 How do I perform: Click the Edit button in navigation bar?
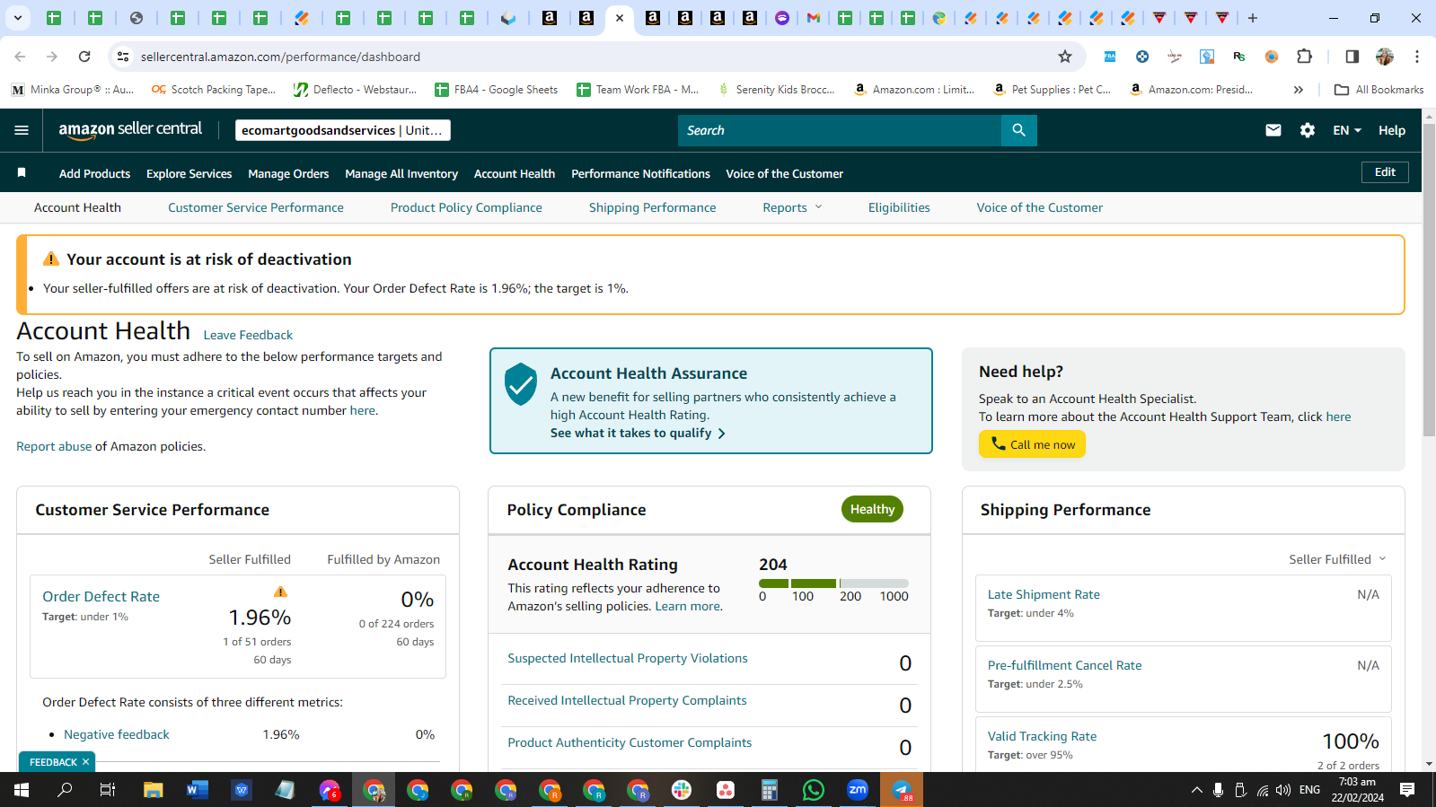1385,172
